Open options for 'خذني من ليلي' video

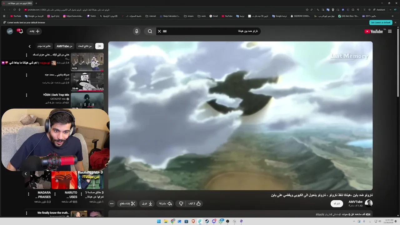coord(27,55)
